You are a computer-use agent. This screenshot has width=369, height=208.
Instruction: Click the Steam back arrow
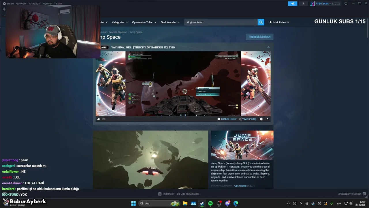pos(4,9)
